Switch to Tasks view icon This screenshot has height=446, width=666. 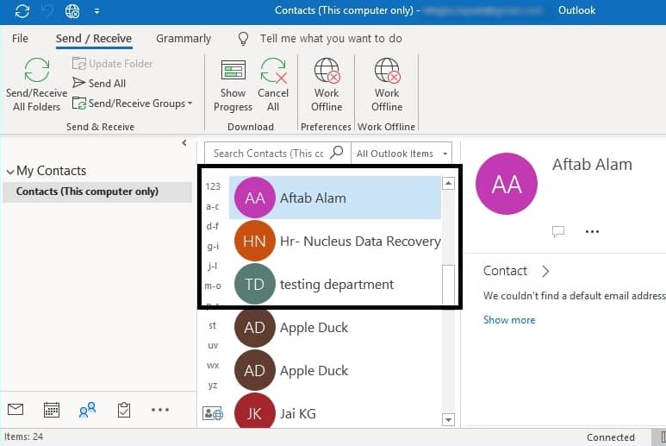tap(123, 410)
